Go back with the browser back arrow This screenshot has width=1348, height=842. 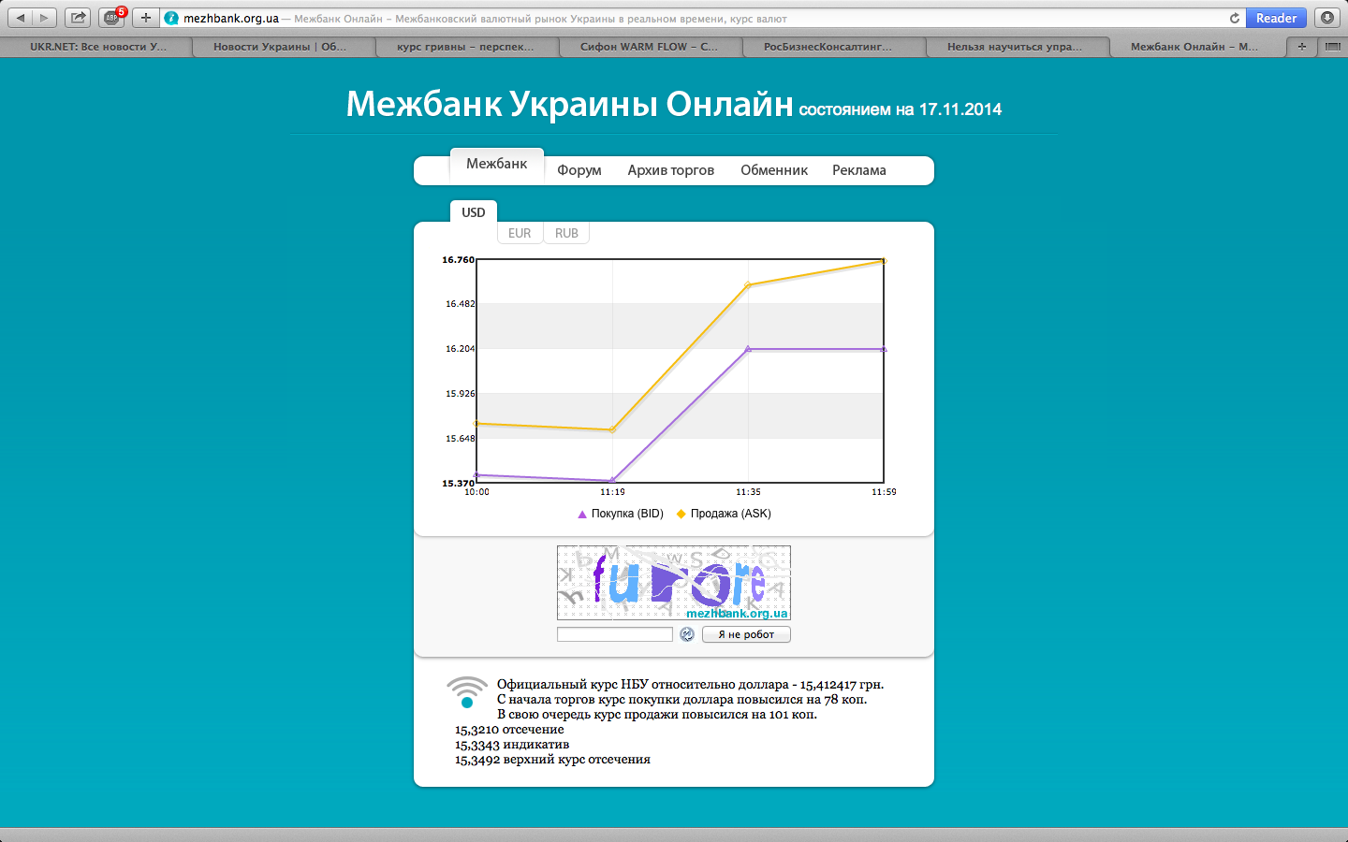(21, 18)
